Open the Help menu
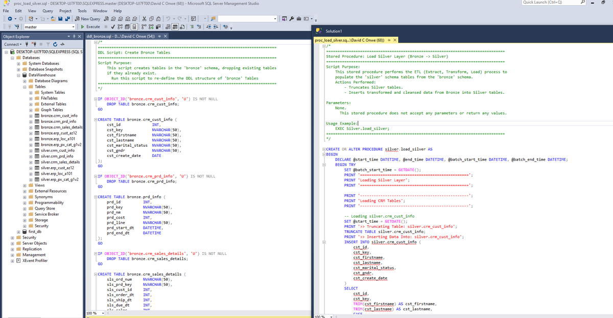613x318 pixels. [117, 11]
